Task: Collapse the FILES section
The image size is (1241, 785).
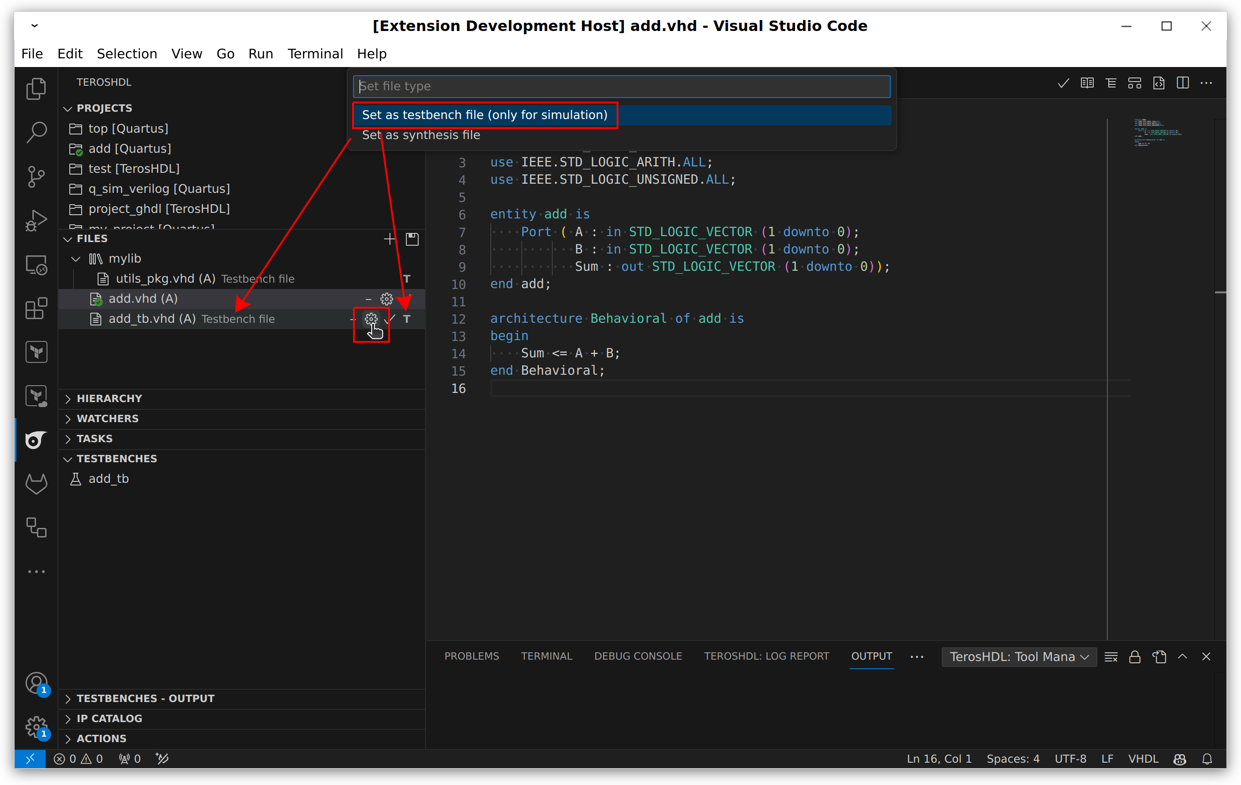Action: point(68,239)
